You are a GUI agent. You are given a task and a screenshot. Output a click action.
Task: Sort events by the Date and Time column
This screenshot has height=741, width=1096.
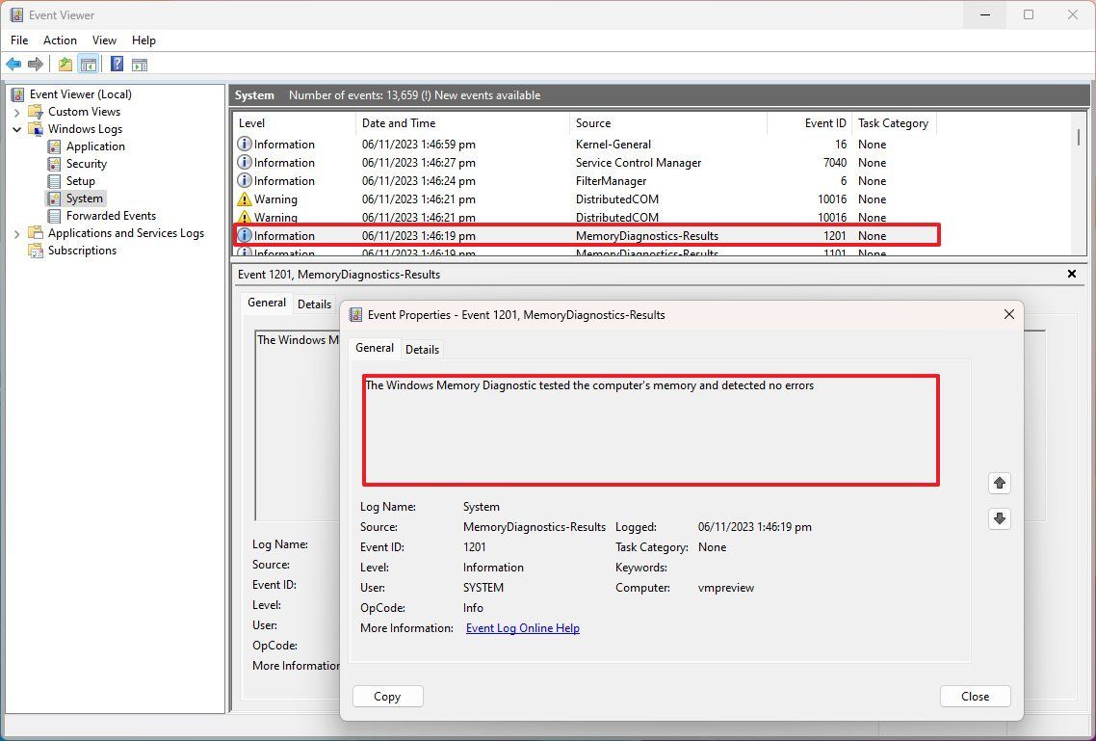399,122
